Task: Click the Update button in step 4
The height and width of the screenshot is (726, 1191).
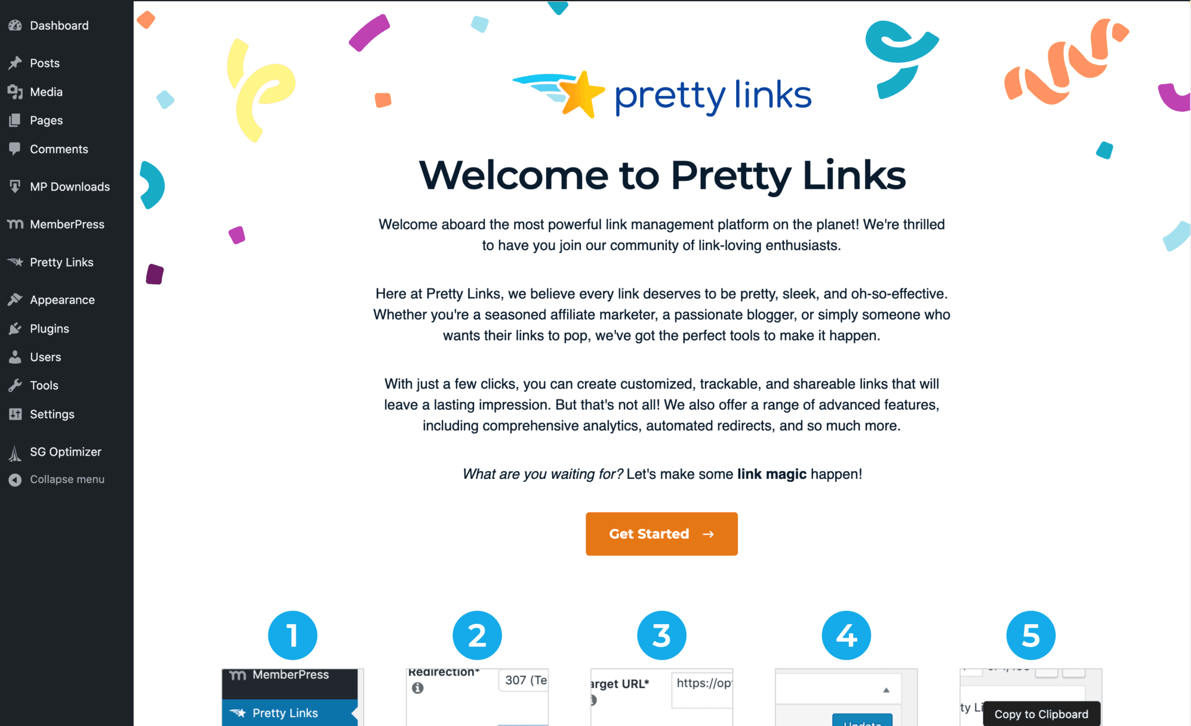Action: tap(862, 723)
